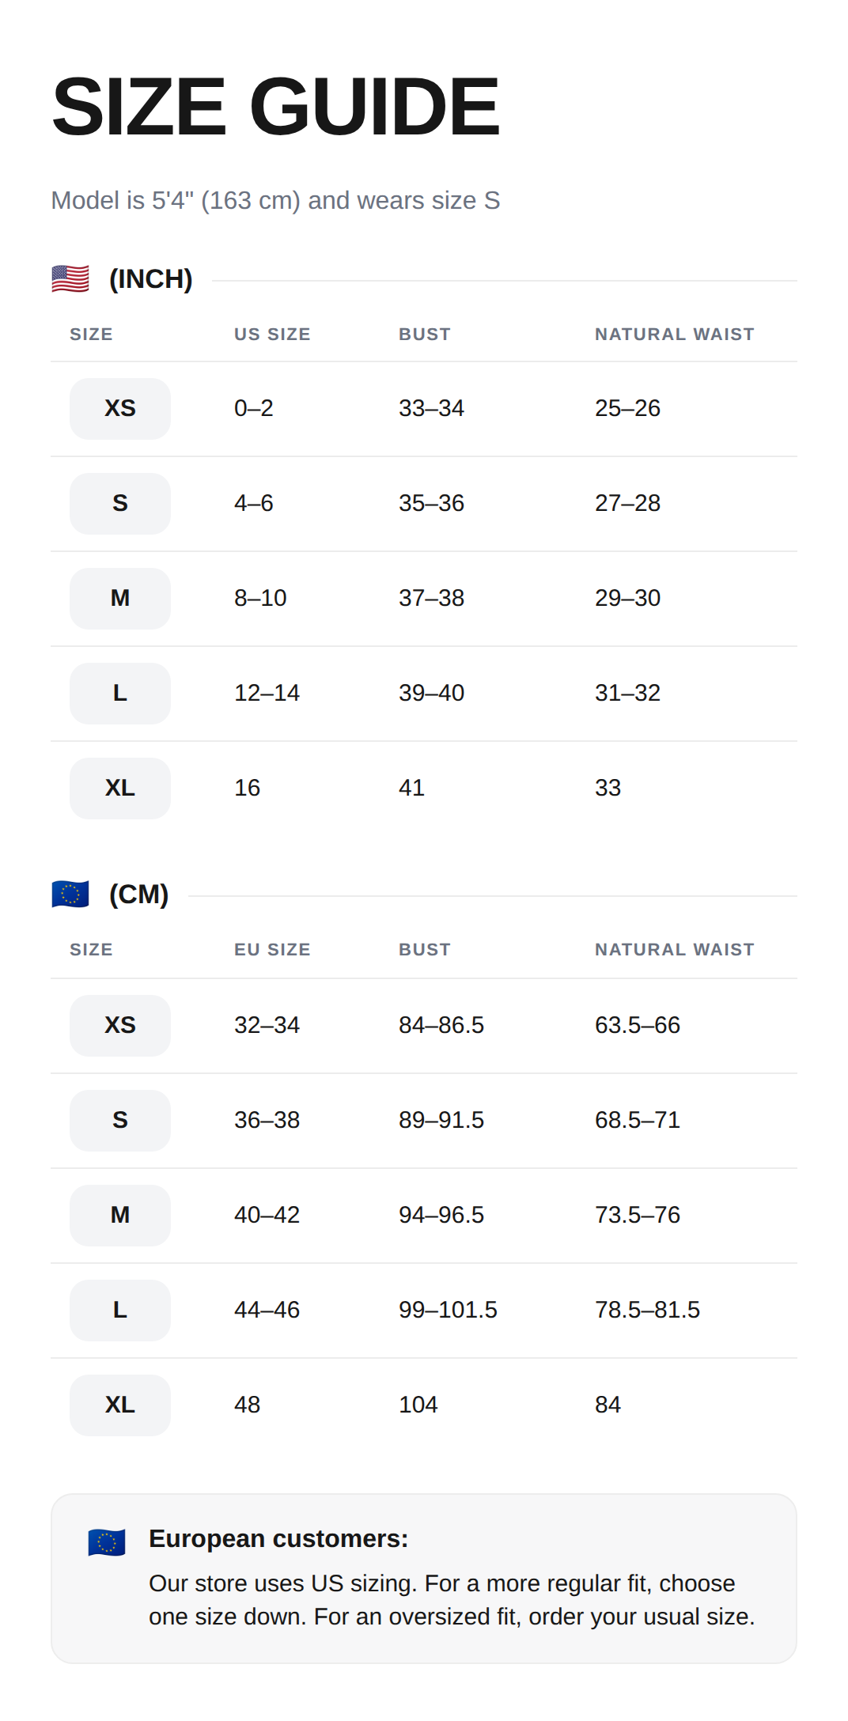The height and width of the screenshot is (1721, 848).
Task: Select the L size badge in the CM table
Action: pyautogui.click(x=120, y=1311)
